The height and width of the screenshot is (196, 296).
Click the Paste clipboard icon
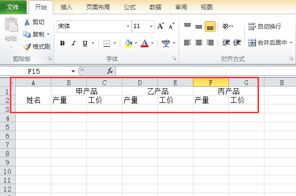[11, 25]
